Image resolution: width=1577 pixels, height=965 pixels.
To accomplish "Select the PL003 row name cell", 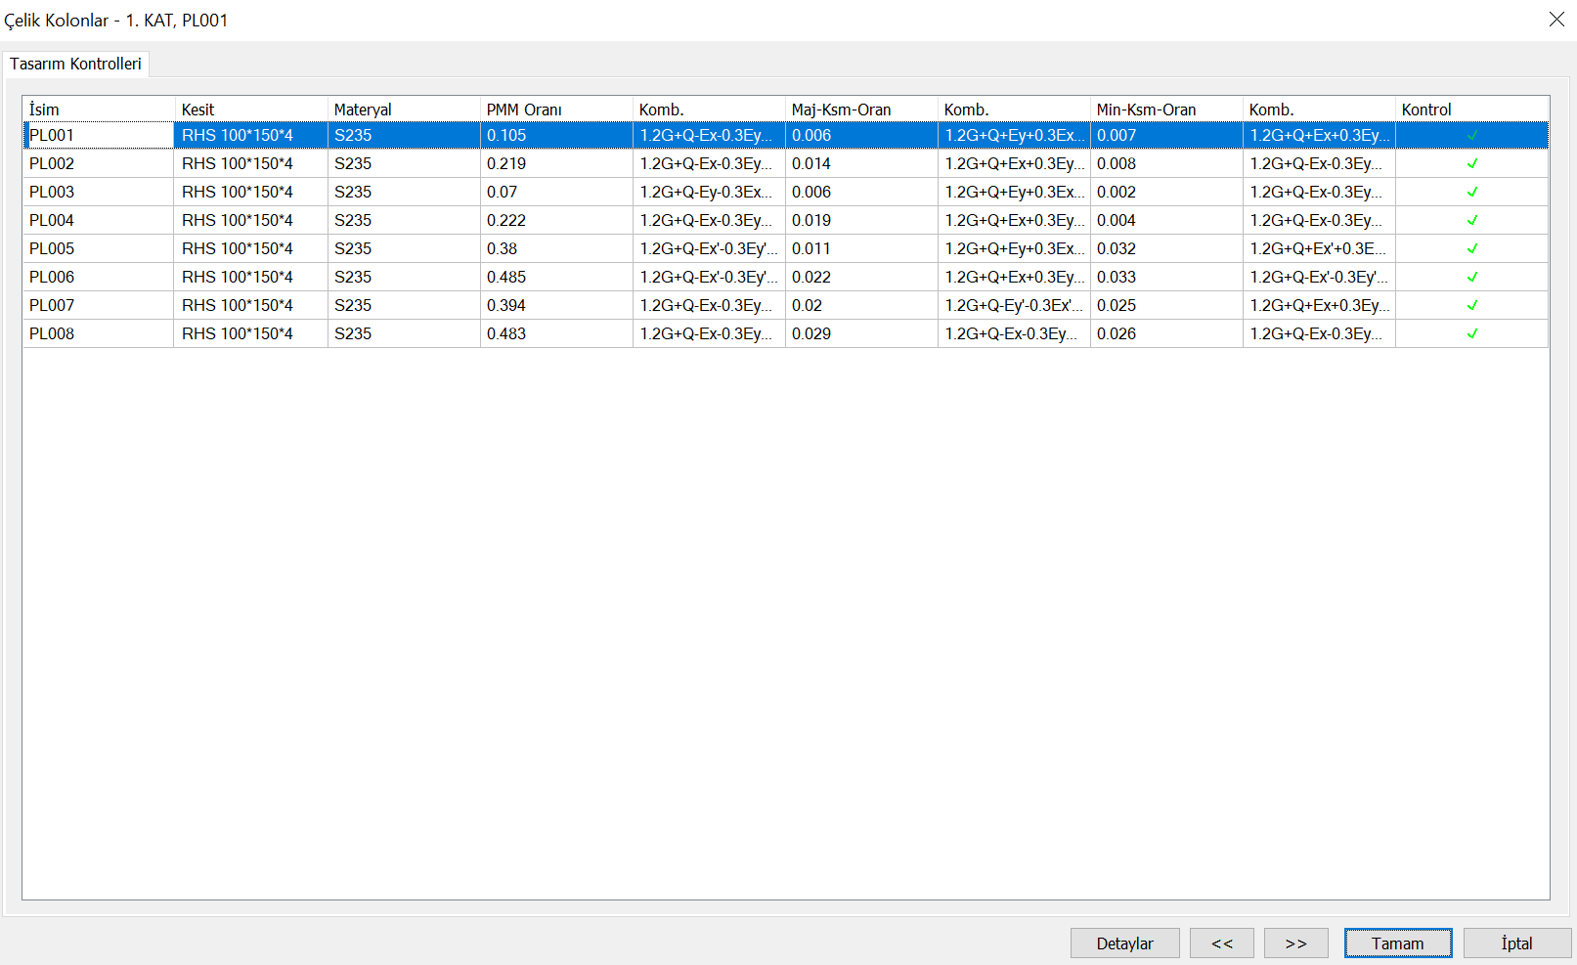I will [x=52, y=192].
